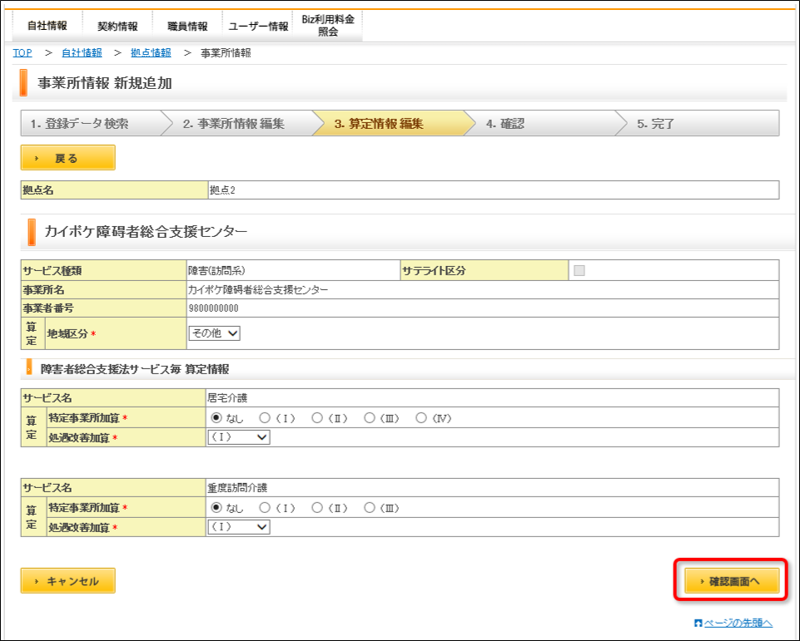Click the 拠点2 value text
The width and height of the screenshot is (800, 641).
[x=222, y=190]
